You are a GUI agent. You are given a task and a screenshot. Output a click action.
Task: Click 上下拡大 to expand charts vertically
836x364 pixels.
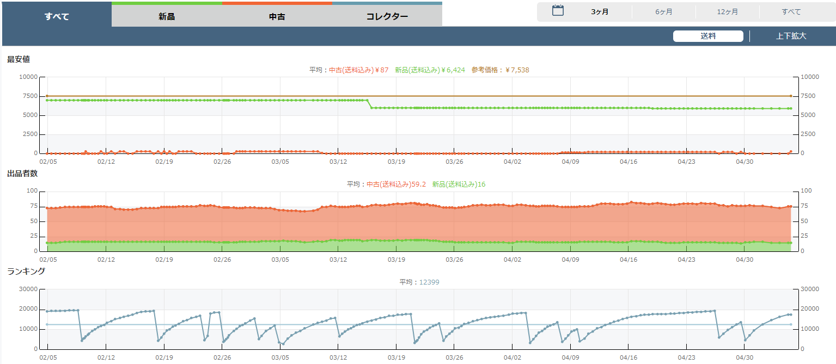coord(791,36)
